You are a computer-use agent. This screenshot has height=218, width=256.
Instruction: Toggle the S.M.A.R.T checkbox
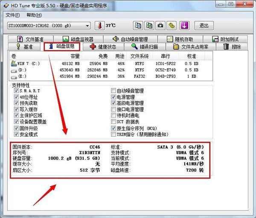pyautogui.click(x=16, y=91)
